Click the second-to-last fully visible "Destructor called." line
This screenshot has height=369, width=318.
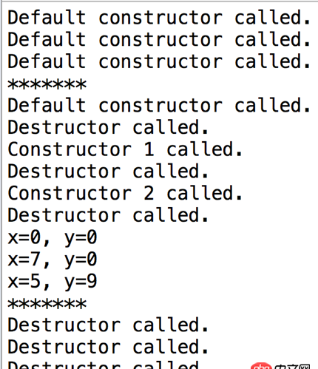click(108, 347)
